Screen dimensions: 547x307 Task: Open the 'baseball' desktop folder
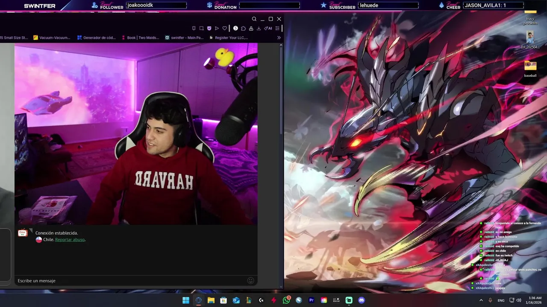coord(530,69)
